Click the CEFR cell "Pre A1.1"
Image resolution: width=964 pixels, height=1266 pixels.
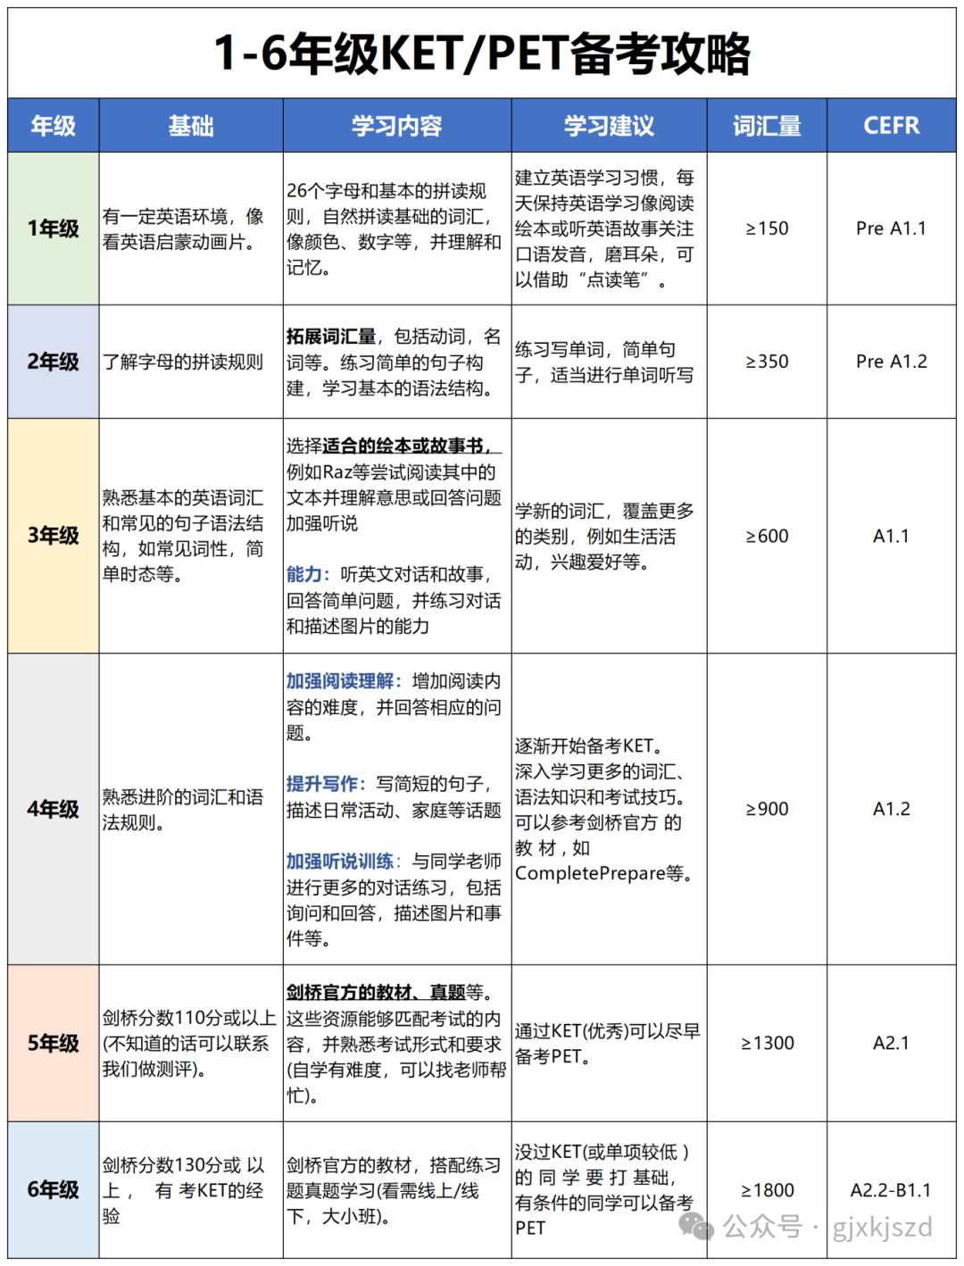click(x=892, y=229)
